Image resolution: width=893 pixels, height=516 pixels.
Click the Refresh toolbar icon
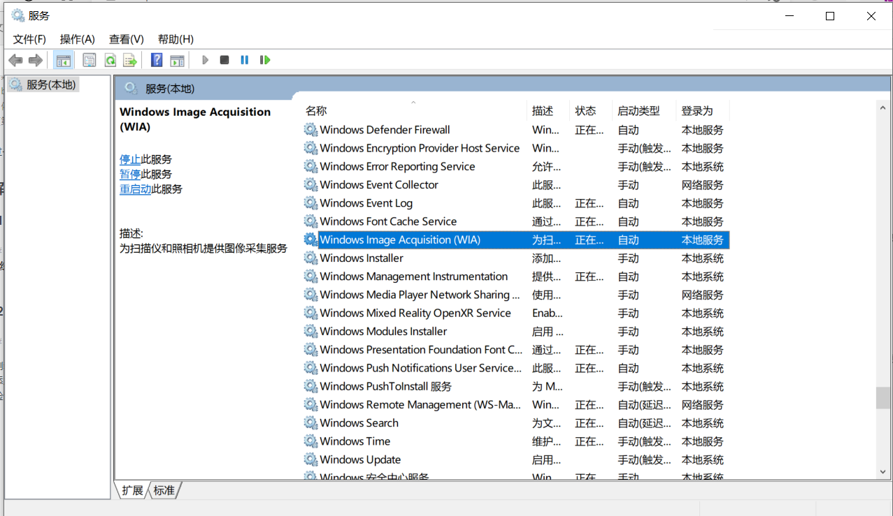(110, 60)
